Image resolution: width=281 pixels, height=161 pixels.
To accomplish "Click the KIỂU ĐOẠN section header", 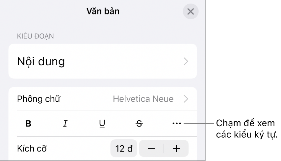I will pos(35,36).
